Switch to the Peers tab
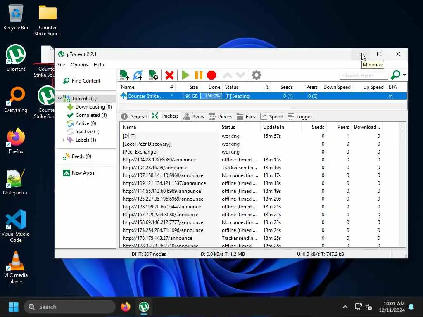This screenshot has width=423, height=317. click(194, 116)
